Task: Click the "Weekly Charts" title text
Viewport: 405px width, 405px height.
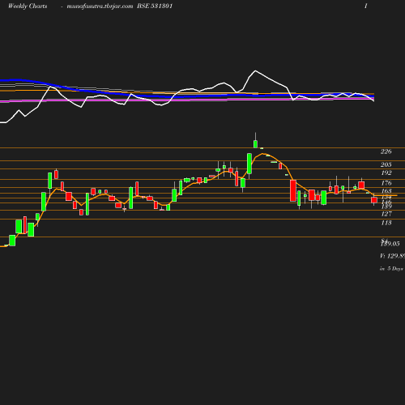Action: (x=28, y=6)
